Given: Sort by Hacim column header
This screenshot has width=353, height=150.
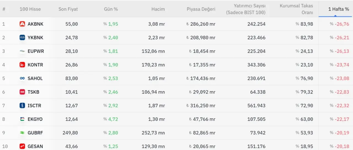Looking at the screenshot, I should [158, 9].
